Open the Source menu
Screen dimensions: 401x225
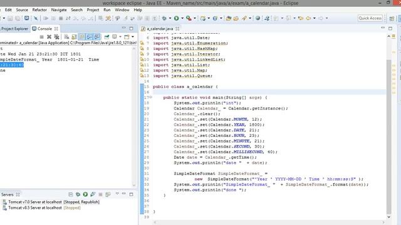pos(22,10)
